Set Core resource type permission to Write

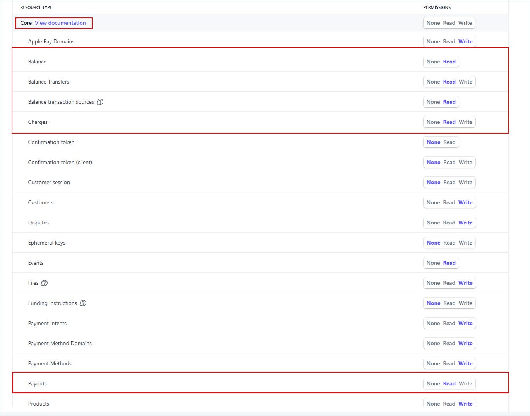pyautogui.click(x=465, y=23)
